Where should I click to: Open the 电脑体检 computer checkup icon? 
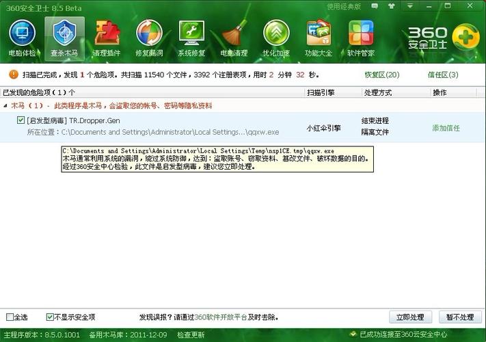[22, 38]
